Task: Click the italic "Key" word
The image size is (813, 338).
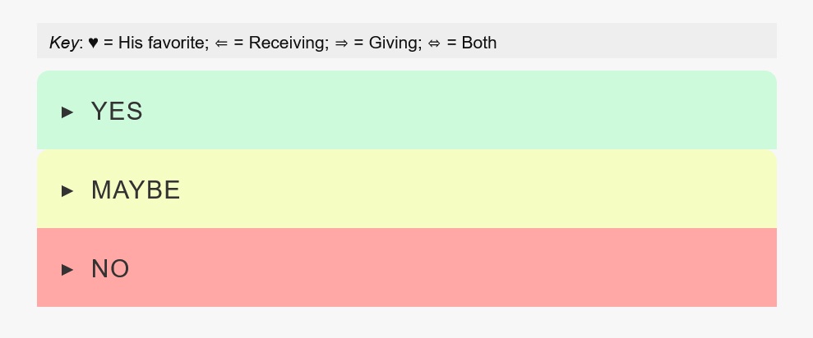Action: (62, 43)
